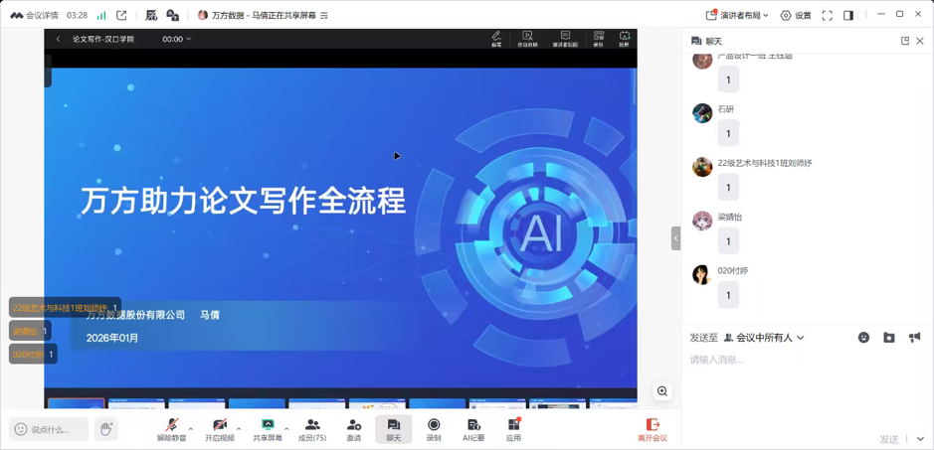The height and width of the screenshot is (450, 934).
Task: Open AI Minutes (AI纪要)
Action: click(x=473, y=429)
